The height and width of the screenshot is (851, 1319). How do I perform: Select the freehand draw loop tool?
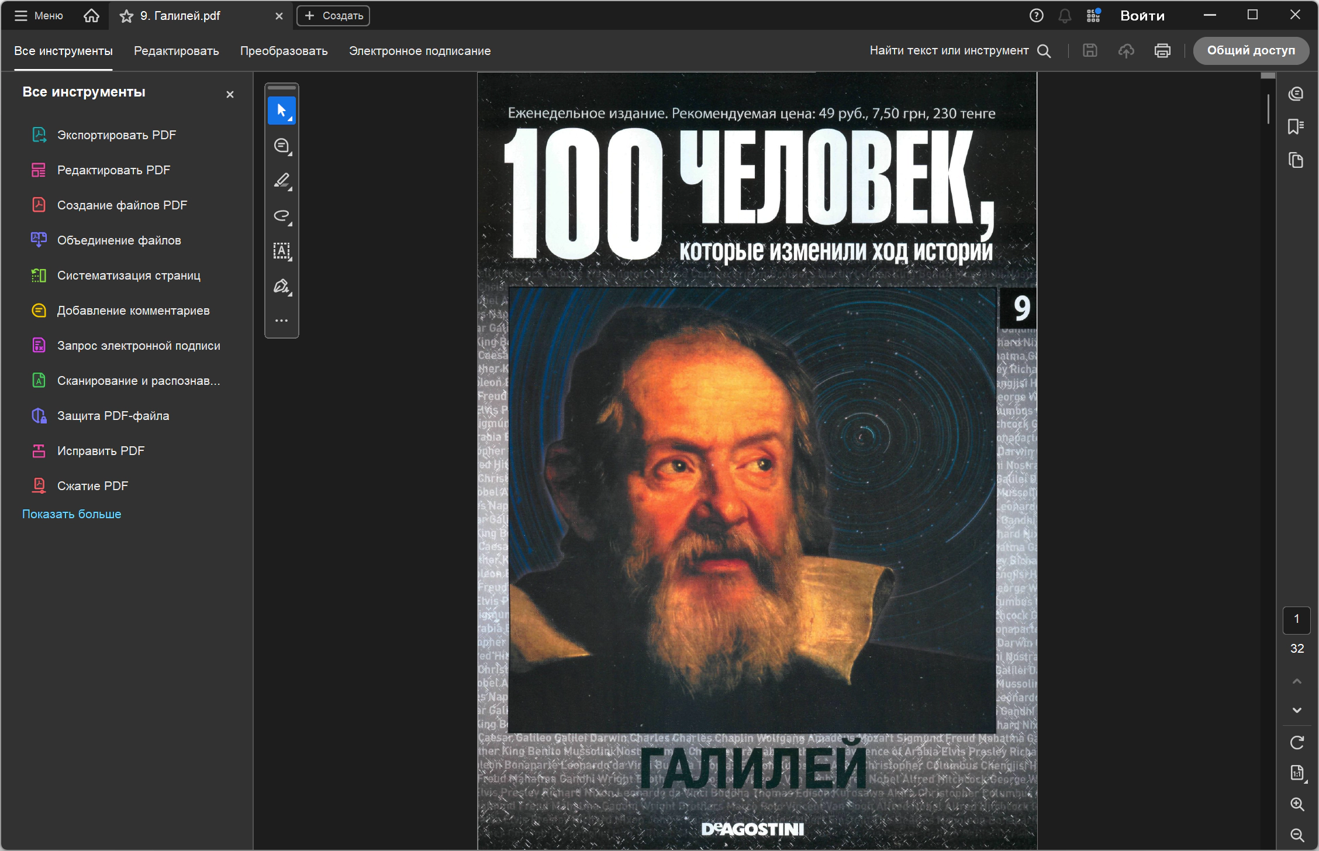pyautogui.click(x=282, y=216)
